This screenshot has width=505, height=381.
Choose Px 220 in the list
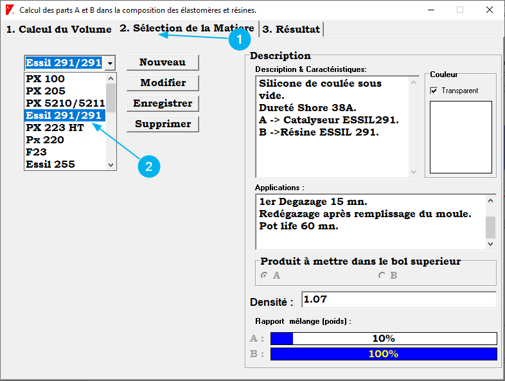coord(65,140)
